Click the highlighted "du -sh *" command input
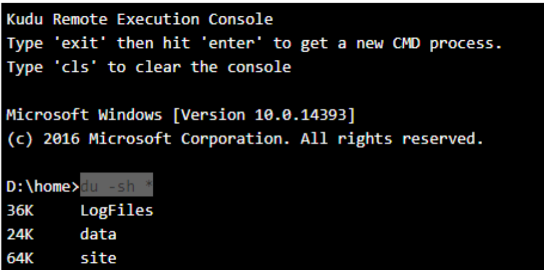The height and width of the screenshot is (270, 544). point(116,186)
